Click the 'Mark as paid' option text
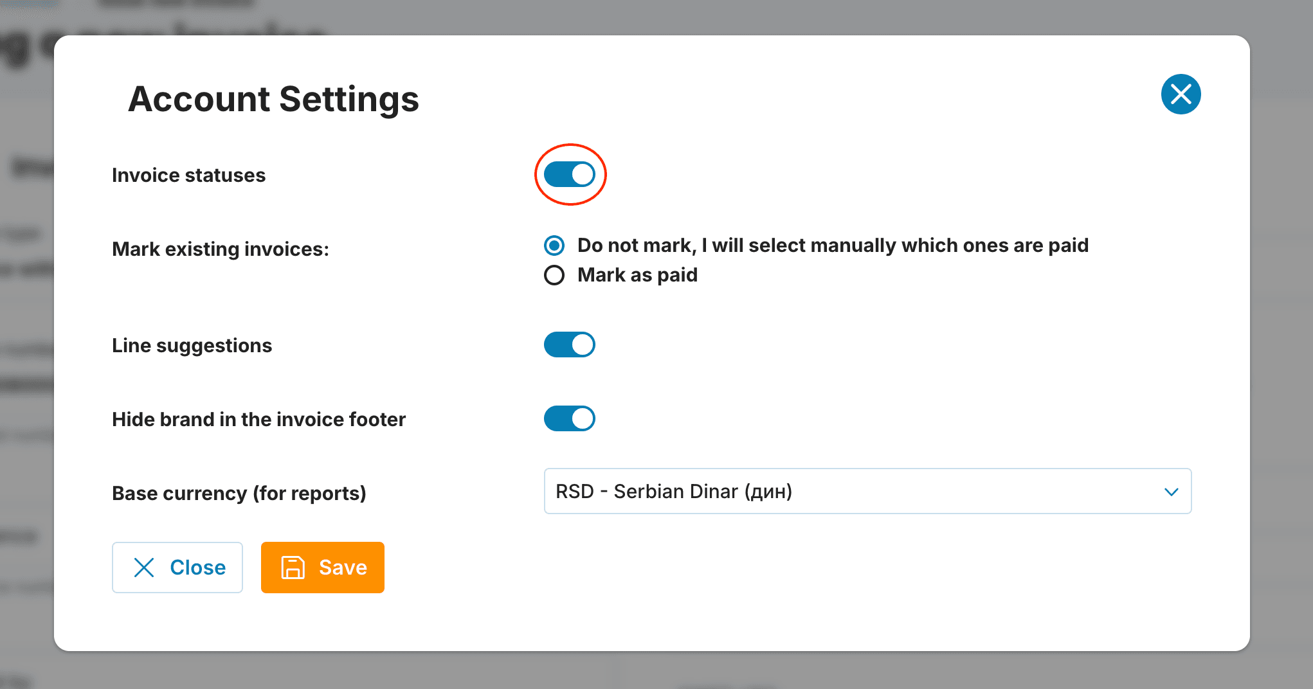The image size is (1313, 689). click(x=637, y=275)
